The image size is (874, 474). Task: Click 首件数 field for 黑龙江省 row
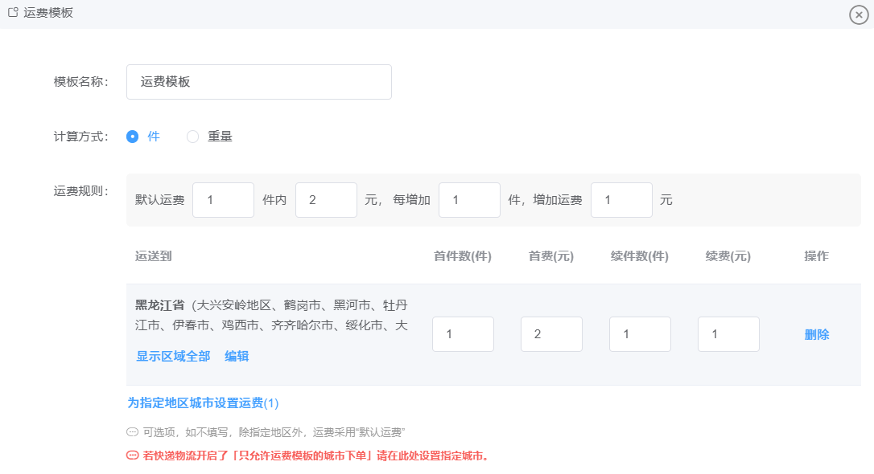463,334
